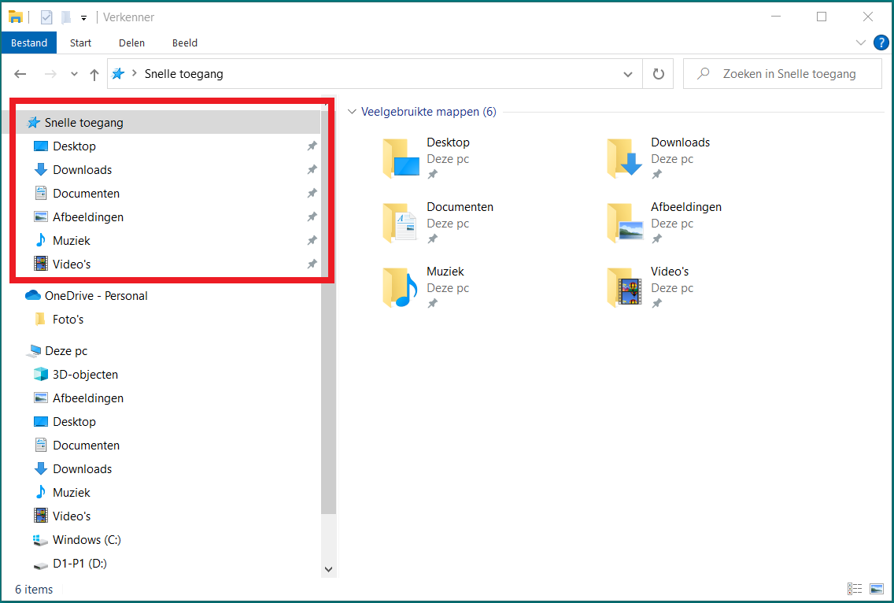Unpin icon next to Downloads in Snelle toegang

312,169
